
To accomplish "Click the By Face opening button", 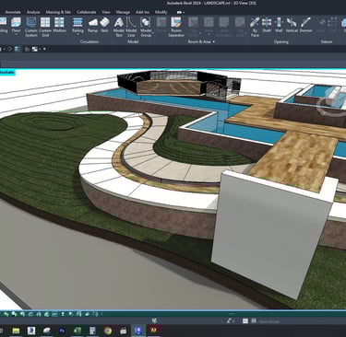I will (255, 27).
